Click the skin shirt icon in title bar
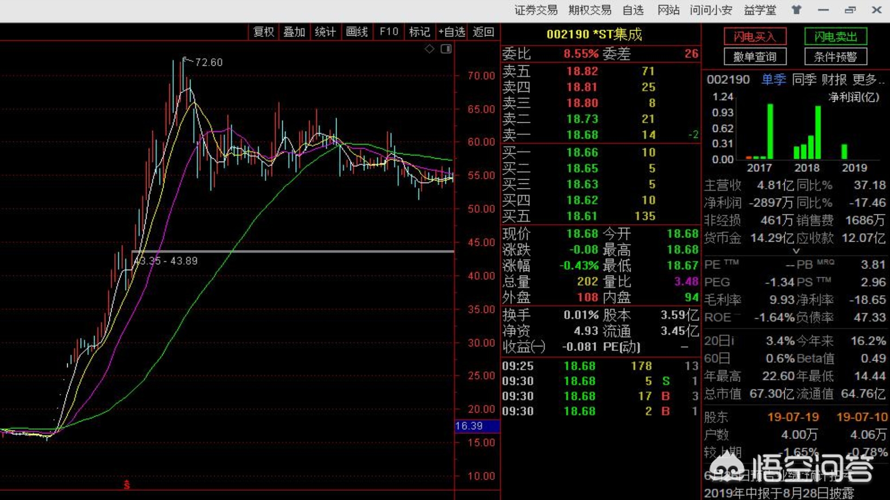Viewport: 890px width, 500px height. click(x=796, y=10)
